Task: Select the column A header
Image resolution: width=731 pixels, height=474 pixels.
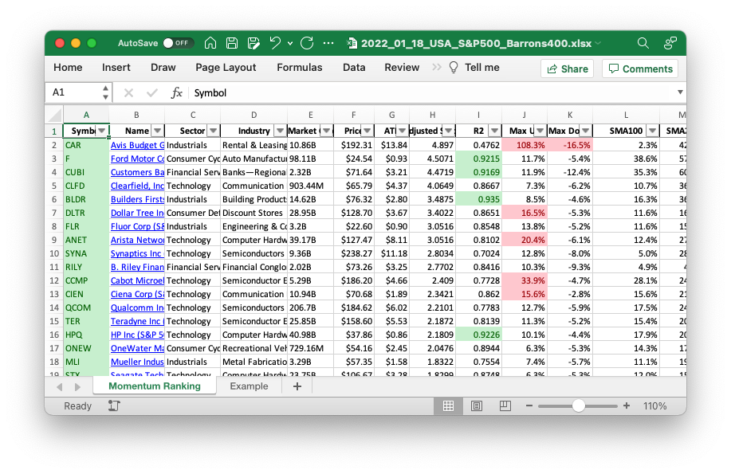Action: coord(86,116)
